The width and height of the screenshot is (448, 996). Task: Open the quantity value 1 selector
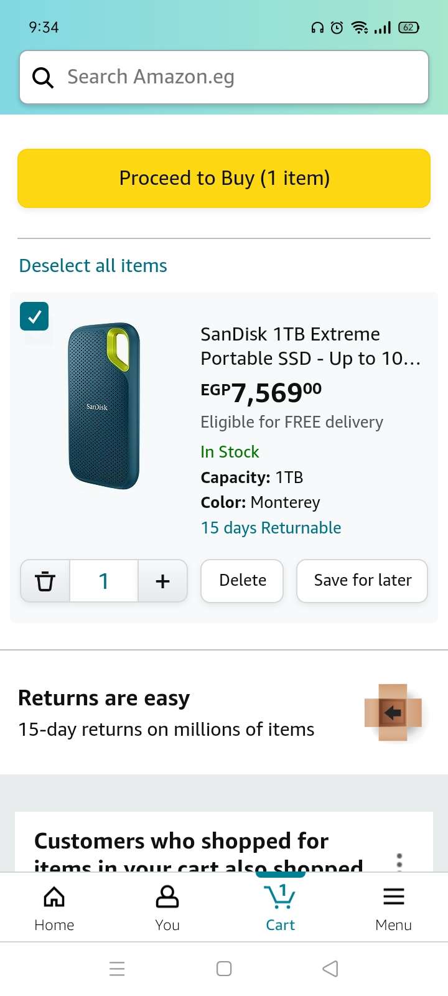coord(104,581)
